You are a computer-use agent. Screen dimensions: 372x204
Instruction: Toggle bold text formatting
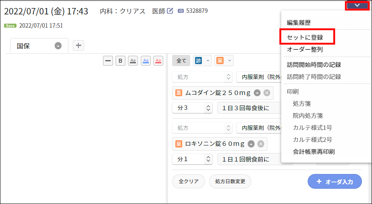pos(120,61)
